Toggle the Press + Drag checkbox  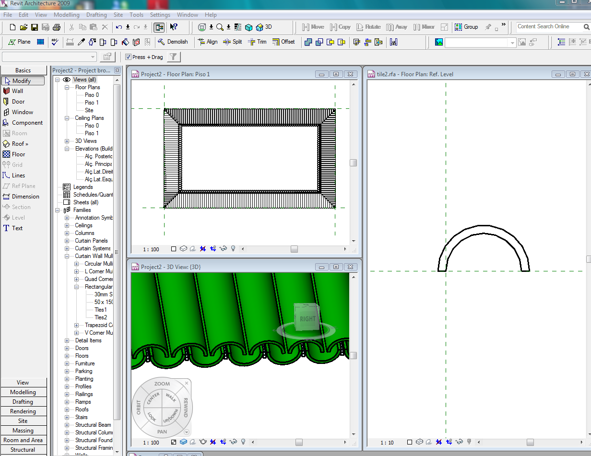click(128, 57)
